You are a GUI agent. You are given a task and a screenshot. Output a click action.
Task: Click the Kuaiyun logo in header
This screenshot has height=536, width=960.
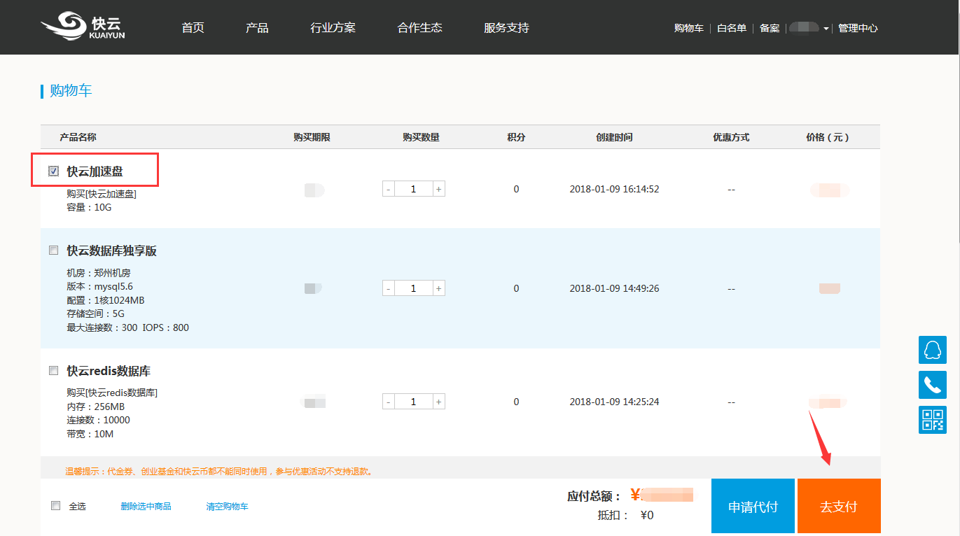click(x=83, y=27)
